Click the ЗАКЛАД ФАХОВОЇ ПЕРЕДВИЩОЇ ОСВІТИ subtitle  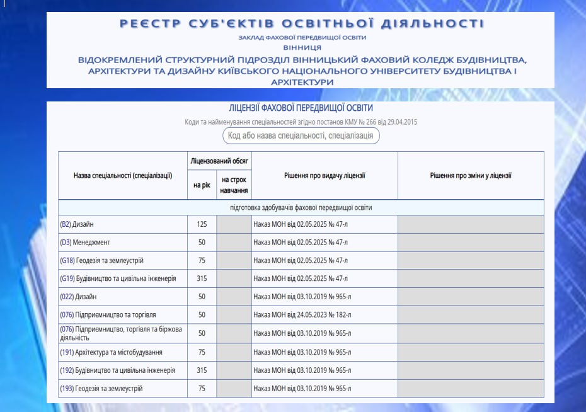point(302,37)
